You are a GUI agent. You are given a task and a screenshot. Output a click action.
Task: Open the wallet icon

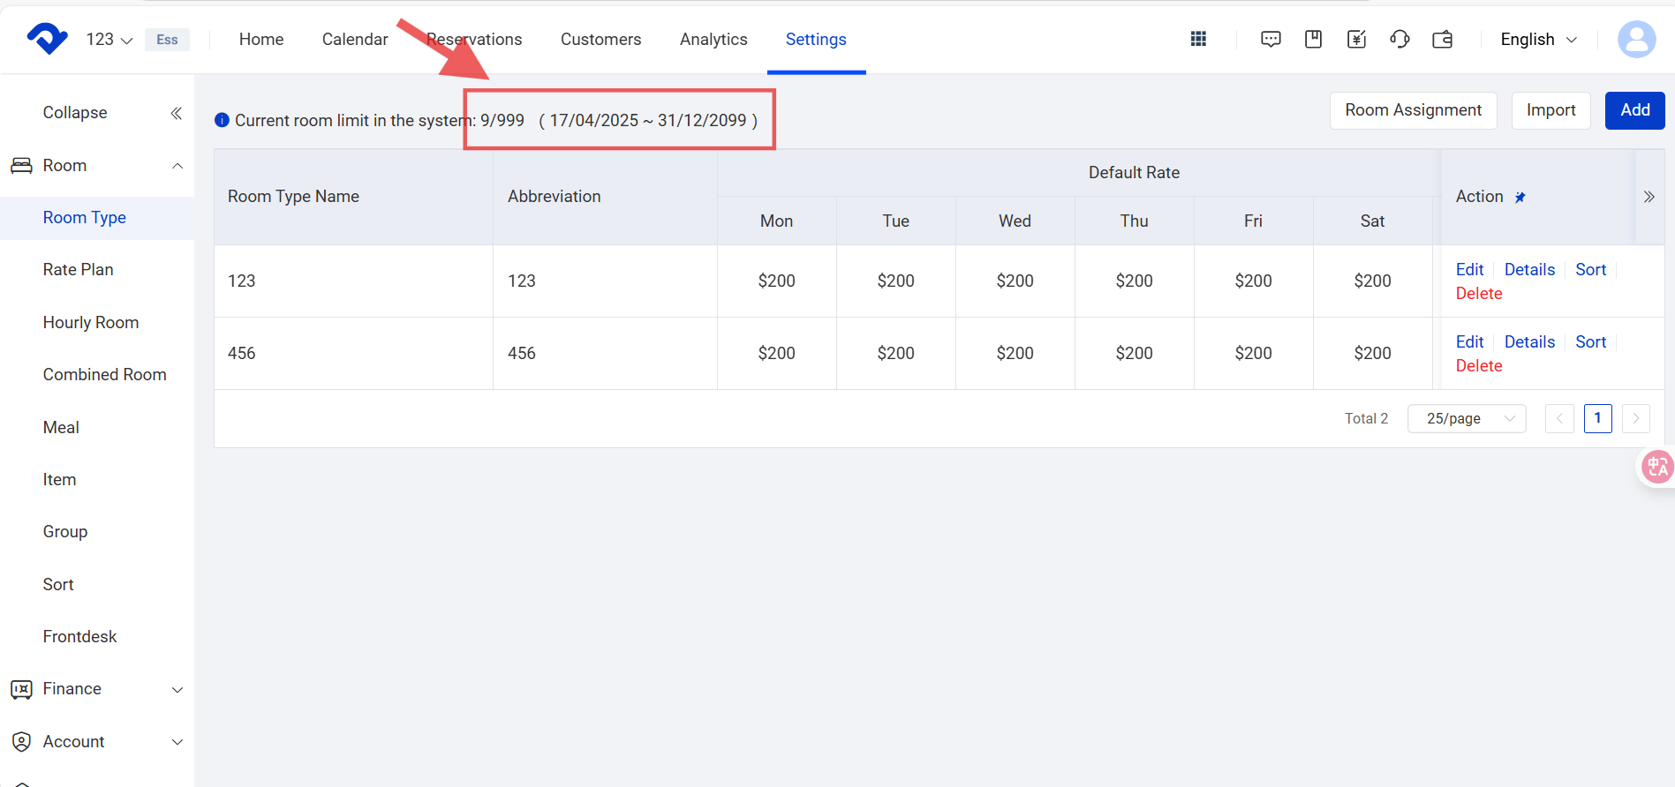1443,39
